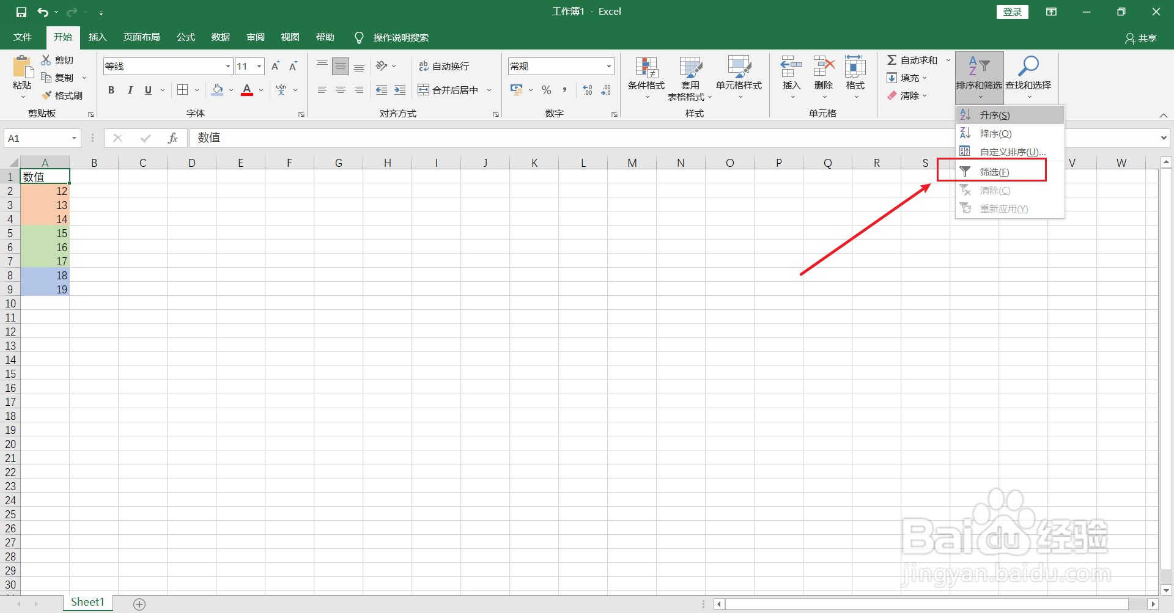Toggle Align Right horizontal alignment
The image size is (1174, 613).
[x=359, y=90]
